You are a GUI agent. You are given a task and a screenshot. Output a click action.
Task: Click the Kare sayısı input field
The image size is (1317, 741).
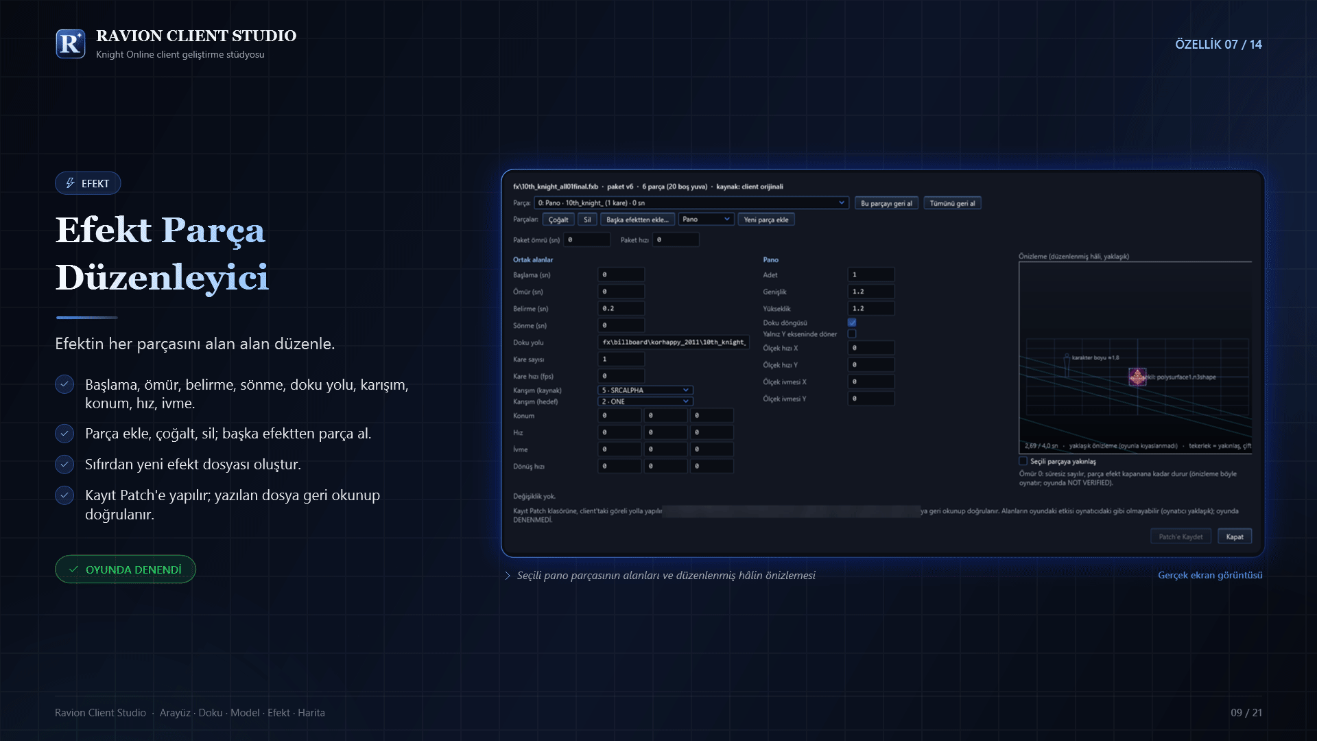621,359
